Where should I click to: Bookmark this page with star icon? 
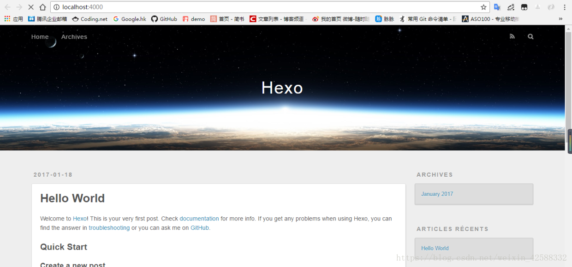pyautogui.click(x=483, y=7)
